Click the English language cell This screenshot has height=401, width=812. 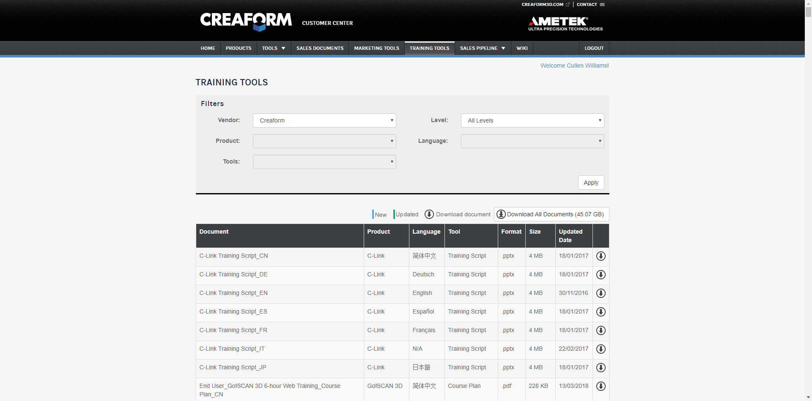pos(422,293)
